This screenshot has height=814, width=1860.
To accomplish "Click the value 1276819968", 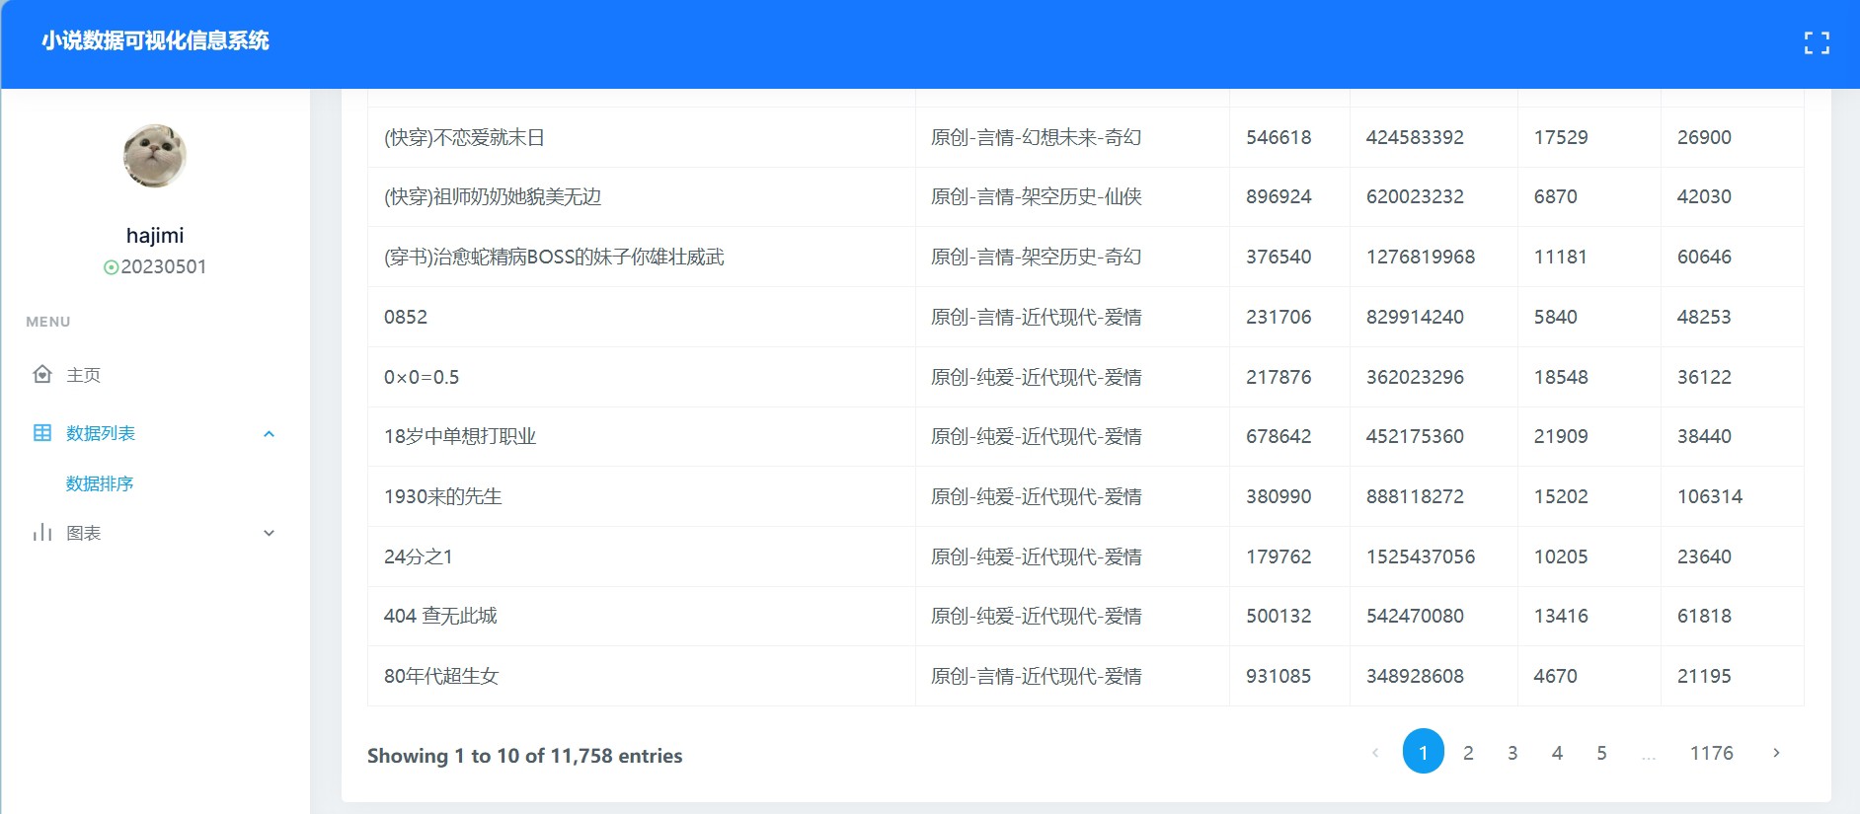I will pos(1421,257).
